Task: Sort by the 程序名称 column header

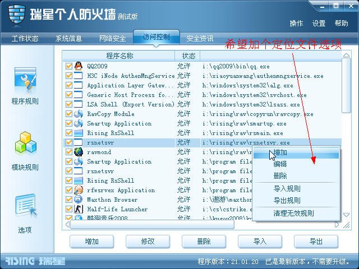Action: [x=119, y=56]
